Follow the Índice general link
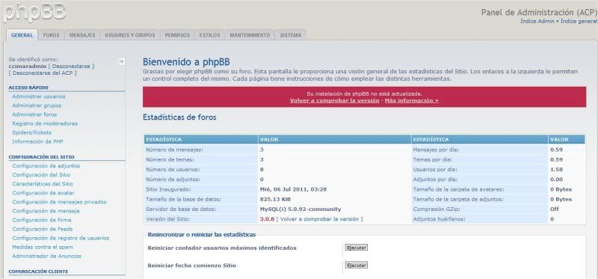The image size is (598, 279). click(579, 22)
